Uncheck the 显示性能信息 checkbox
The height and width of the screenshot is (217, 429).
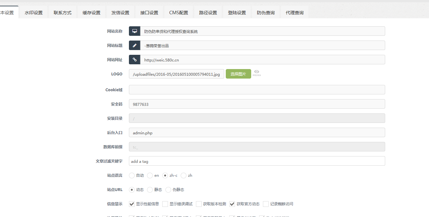pyautogui.click(x=132, y=204)
